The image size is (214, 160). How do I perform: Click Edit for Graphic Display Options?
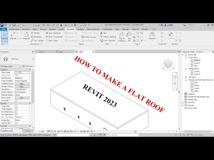22,87
